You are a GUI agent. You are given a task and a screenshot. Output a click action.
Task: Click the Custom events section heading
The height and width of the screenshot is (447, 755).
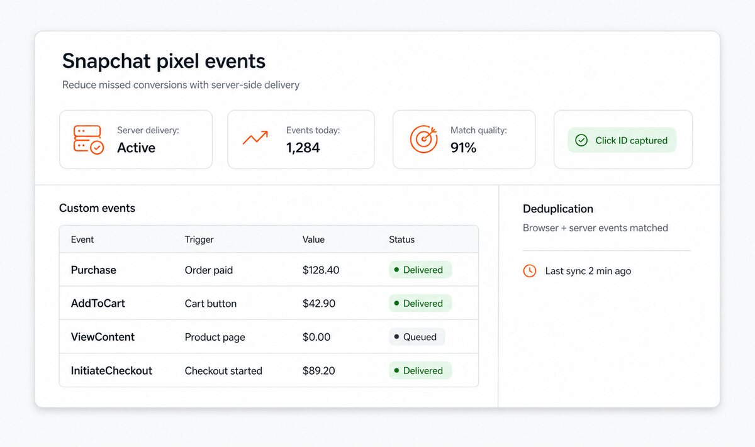point(97,208)
